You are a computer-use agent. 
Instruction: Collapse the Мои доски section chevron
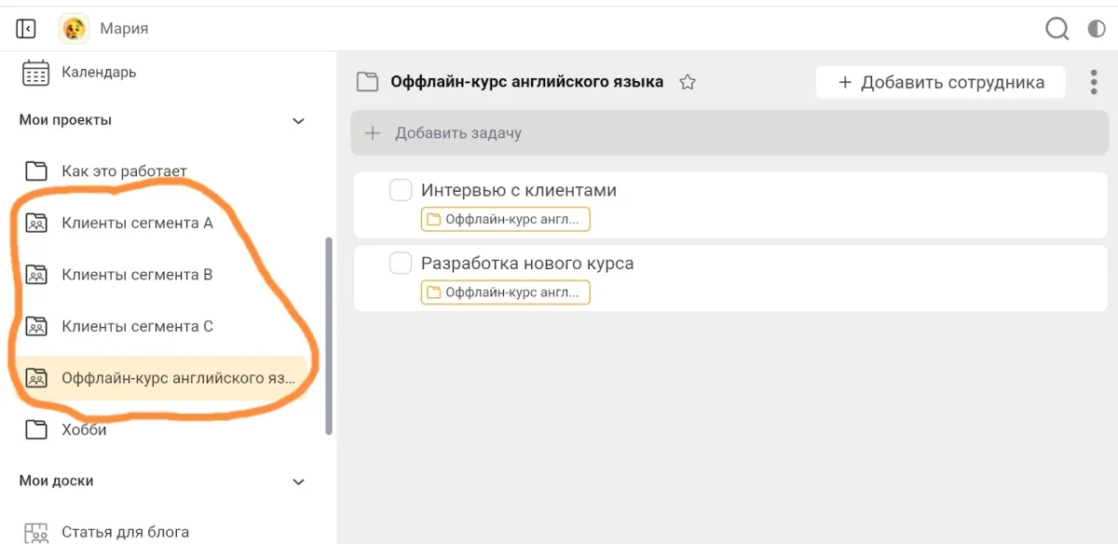(298, 482)
